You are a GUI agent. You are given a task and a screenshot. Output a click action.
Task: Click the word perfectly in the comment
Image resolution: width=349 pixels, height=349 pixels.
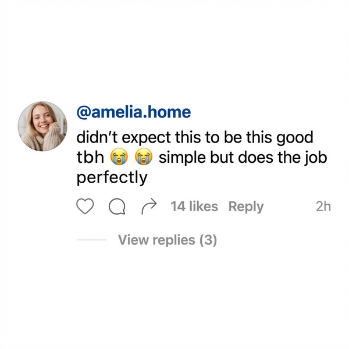112,178
